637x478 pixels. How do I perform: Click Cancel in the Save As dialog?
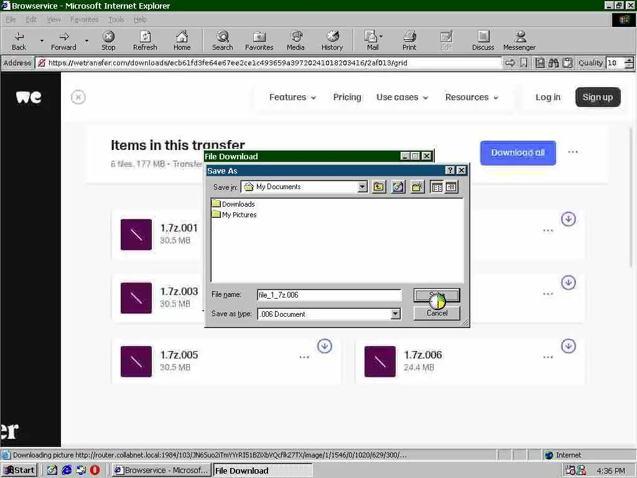[x=437, y=313]
